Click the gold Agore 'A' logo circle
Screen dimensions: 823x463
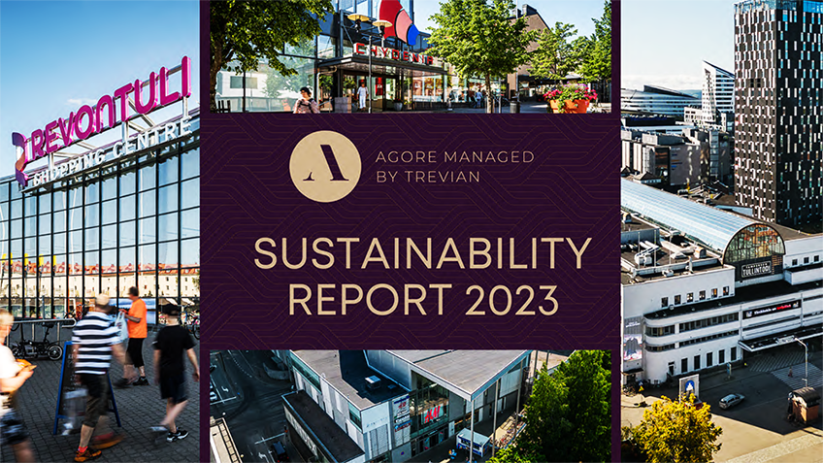[325, 166]
